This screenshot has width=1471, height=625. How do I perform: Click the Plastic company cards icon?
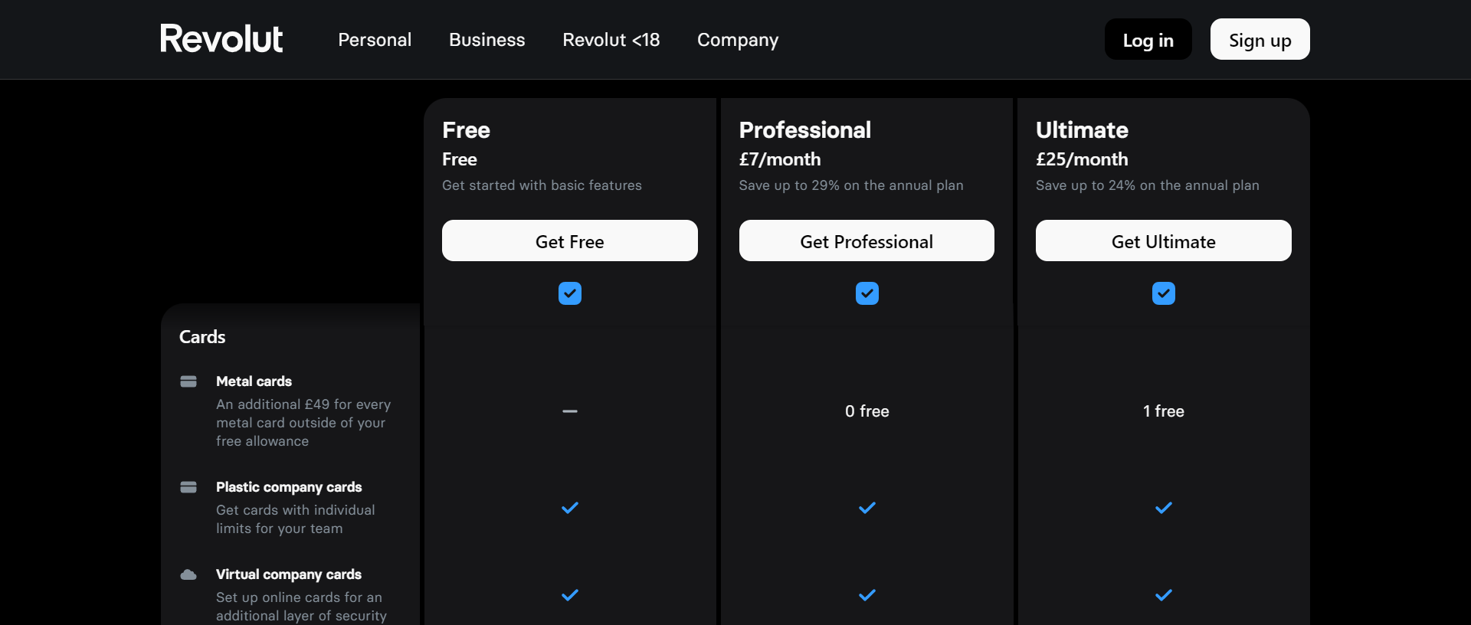pos(188,487)
